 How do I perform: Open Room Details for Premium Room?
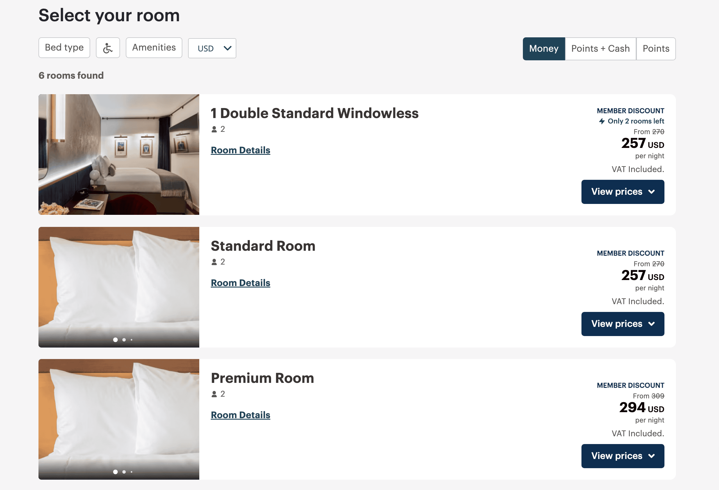(x=240, y=415)
